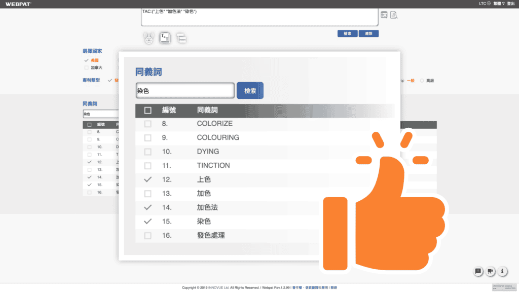Click the 清除 clear button

(x=368, y=32)
